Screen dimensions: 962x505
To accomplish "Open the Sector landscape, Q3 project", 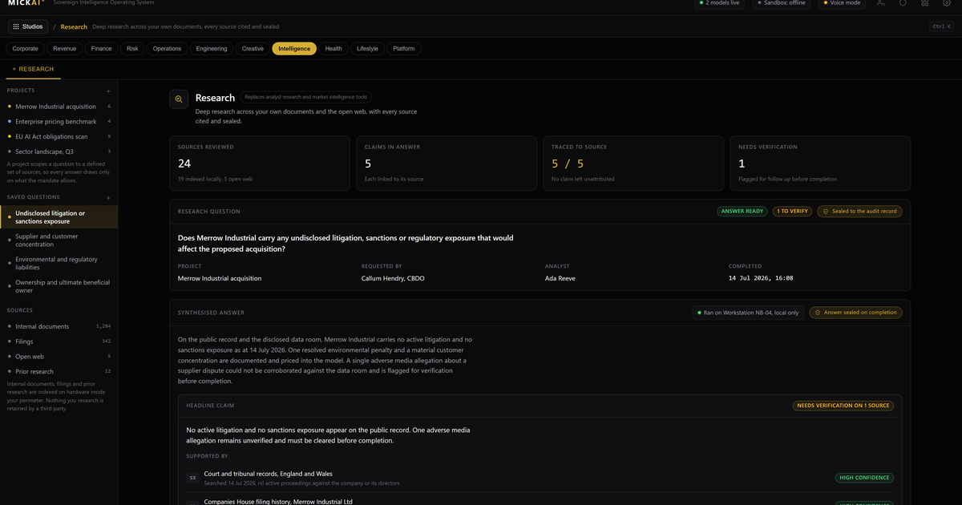I will (x=59, y=151).
